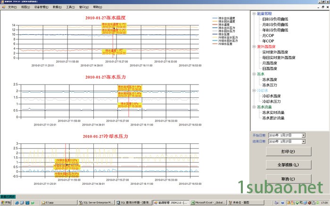Select 冻水累计流量 tree item
The height and width of the screenshot is (206, 330).
(x=273, y=118)
